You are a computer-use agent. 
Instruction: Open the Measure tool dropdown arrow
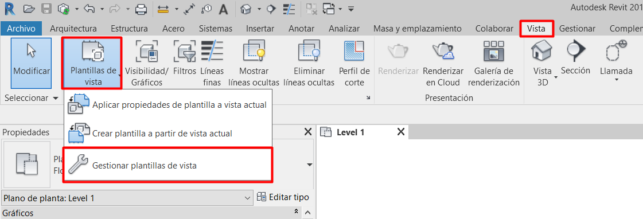[x=176, y=9]
